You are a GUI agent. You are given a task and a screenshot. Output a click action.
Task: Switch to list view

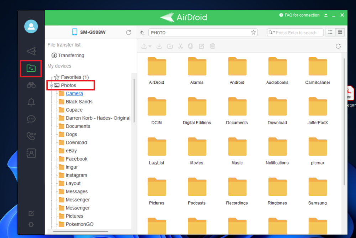(330, 32)
